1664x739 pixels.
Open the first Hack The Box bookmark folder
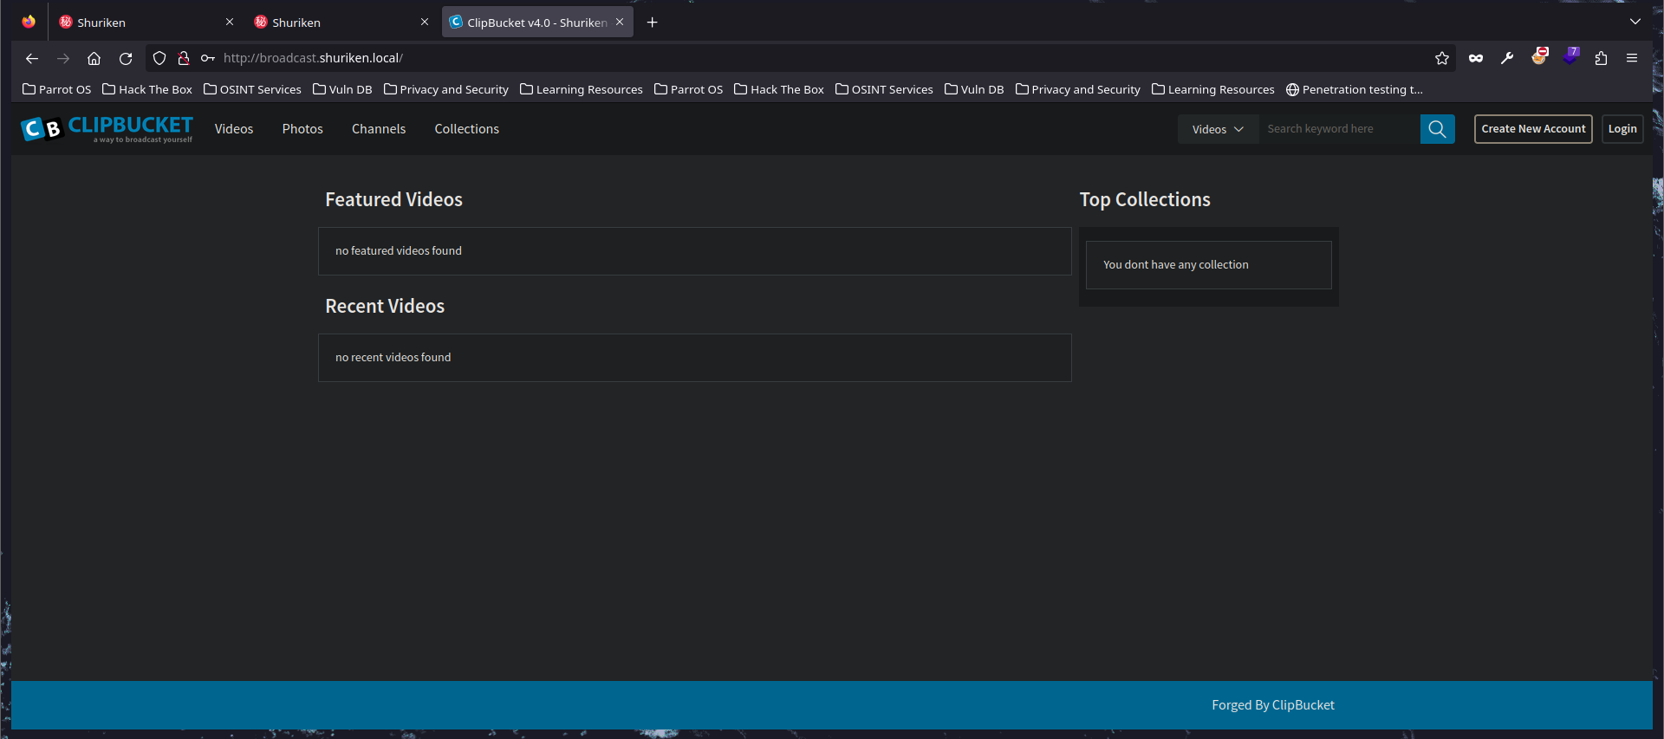[147, 89]
